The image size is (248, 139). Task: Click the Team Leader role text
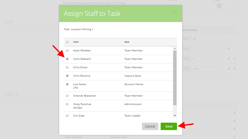click(132, 116)
